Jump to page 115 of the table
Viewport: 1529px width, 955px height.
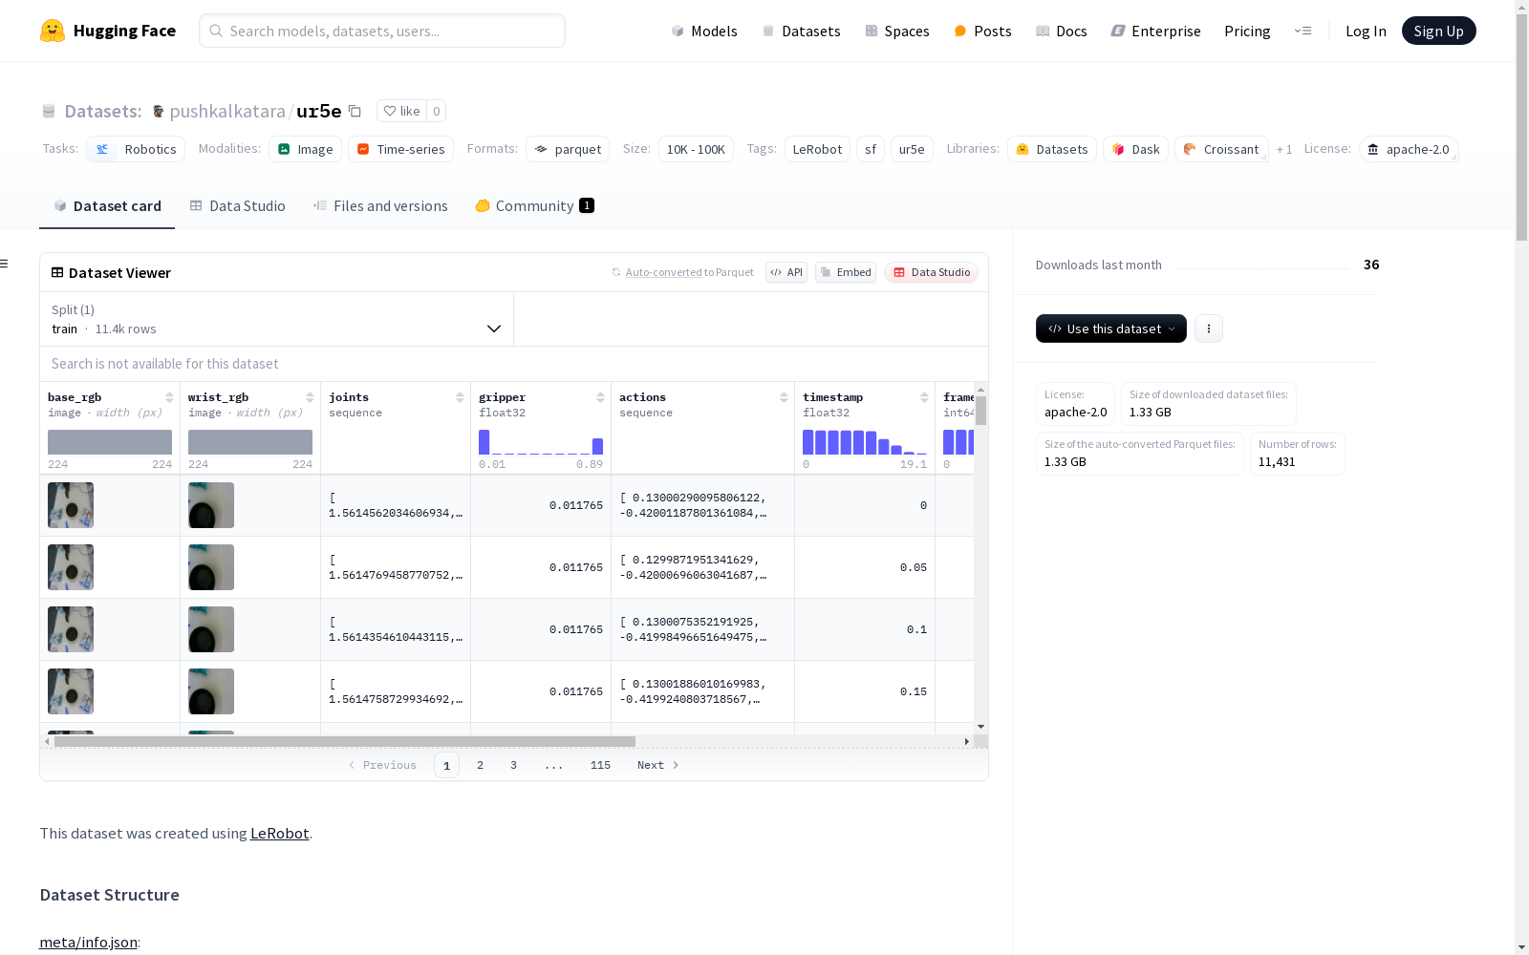point(600,765)
